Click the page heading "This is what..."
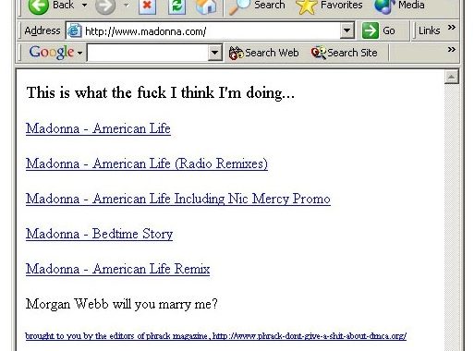 (161, 92)
